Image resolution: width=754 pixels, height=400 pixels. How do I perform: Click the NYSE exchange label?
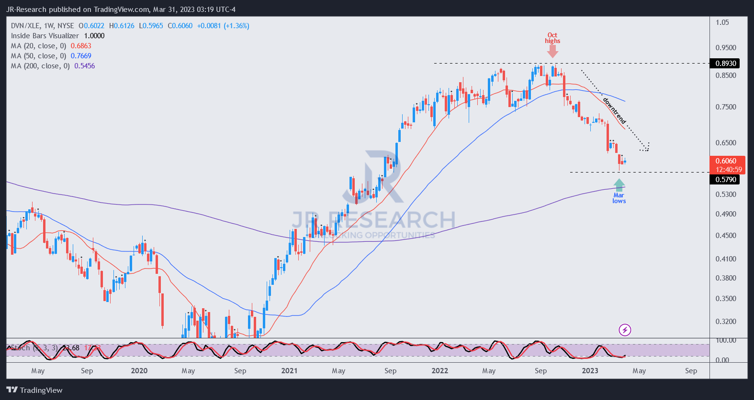pos(66,26)
